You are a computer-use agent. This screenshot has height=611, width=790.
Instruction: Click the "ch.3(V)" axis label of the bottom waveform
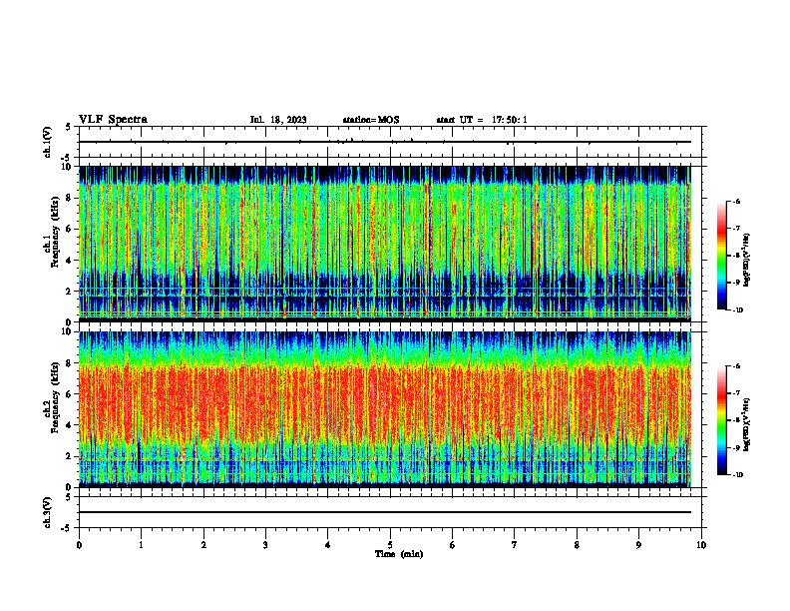(x=48, y=512)
